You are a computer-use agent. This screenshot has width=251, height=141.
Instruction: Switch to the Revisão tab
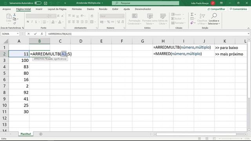[103, 9]
